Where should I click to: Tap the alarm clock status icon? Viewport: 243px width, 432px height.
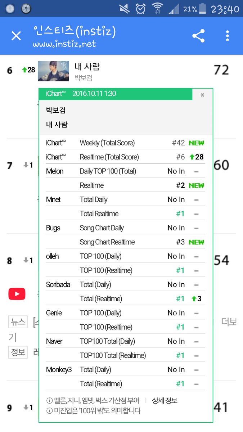141,9
